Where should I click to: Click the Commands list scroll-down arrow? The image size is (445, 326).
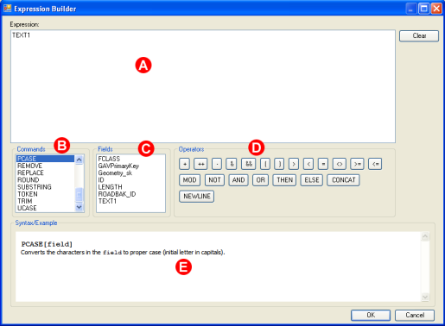point(79,207)
